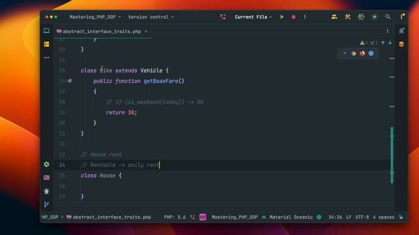Click line number 25 in the gutter
This screenshot has height=235, width=419.
pyautogui.click(x=62, y=70)
